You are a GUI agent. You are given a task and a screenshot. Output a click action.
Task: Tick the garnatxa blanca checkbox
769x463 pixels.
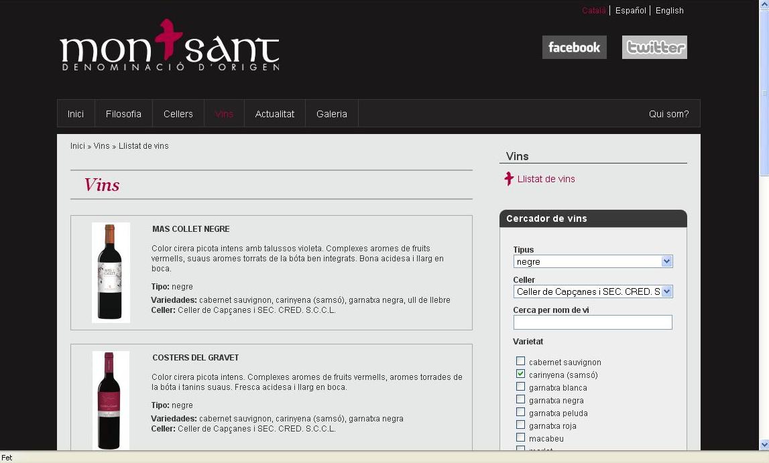coord(520,387)
